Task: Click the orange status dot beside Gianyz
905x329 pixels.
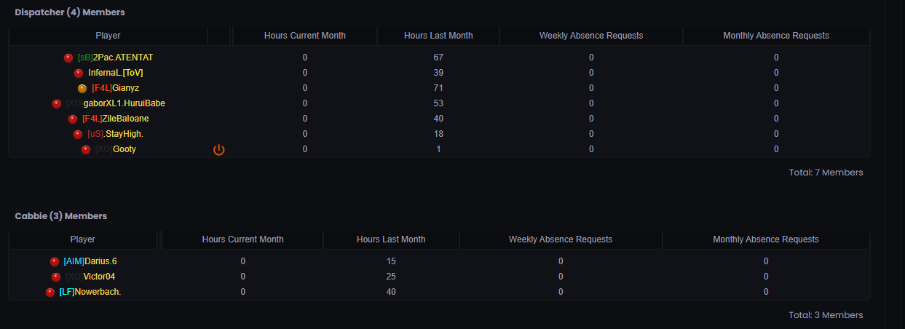Action: pos(82,88)
